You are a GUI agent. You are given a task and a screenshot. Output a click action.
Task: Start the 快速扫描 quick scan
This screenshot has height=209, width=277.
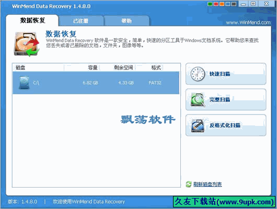click(x=226, y=74)
